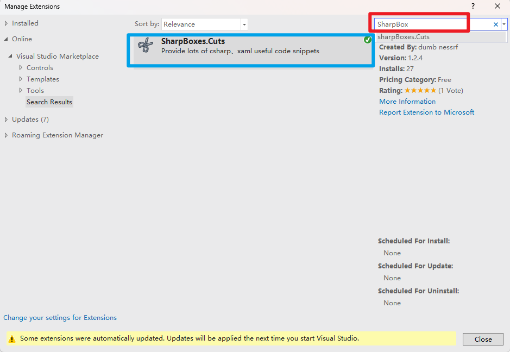Choose the sharpBoxes.Cuts search suggestion

pos(440,37)
